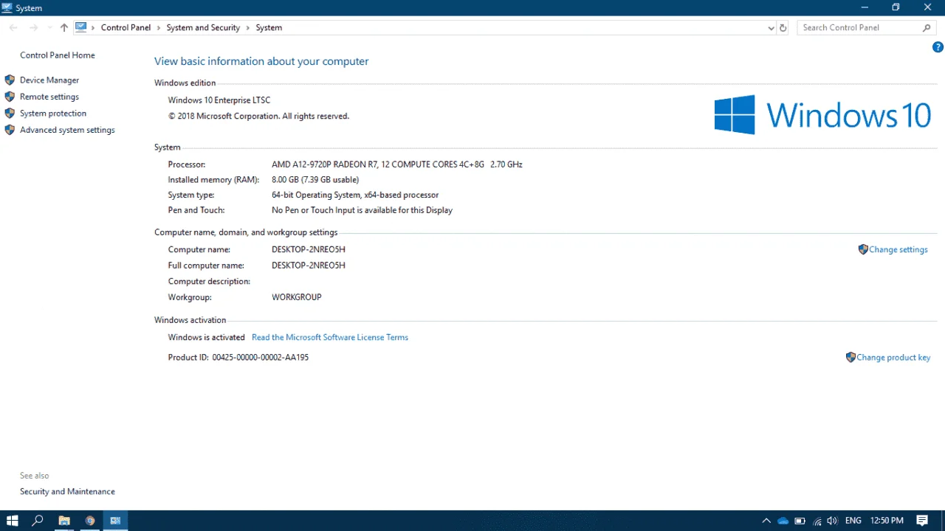Open recent locations dropdown arrow
Viewport: 945px width, 531px height.
(49, 27)
